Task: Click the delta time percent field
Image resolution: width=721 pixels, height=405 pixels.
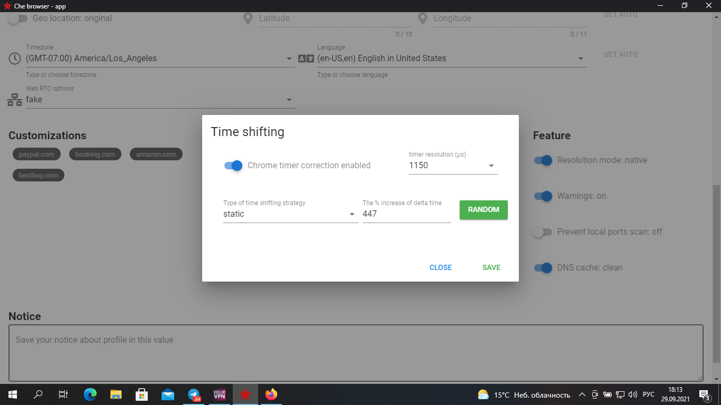Action: click(406, 214)
